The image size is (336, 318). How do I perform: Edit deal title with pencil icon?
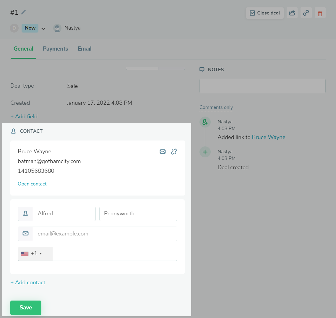pos(24,12)
